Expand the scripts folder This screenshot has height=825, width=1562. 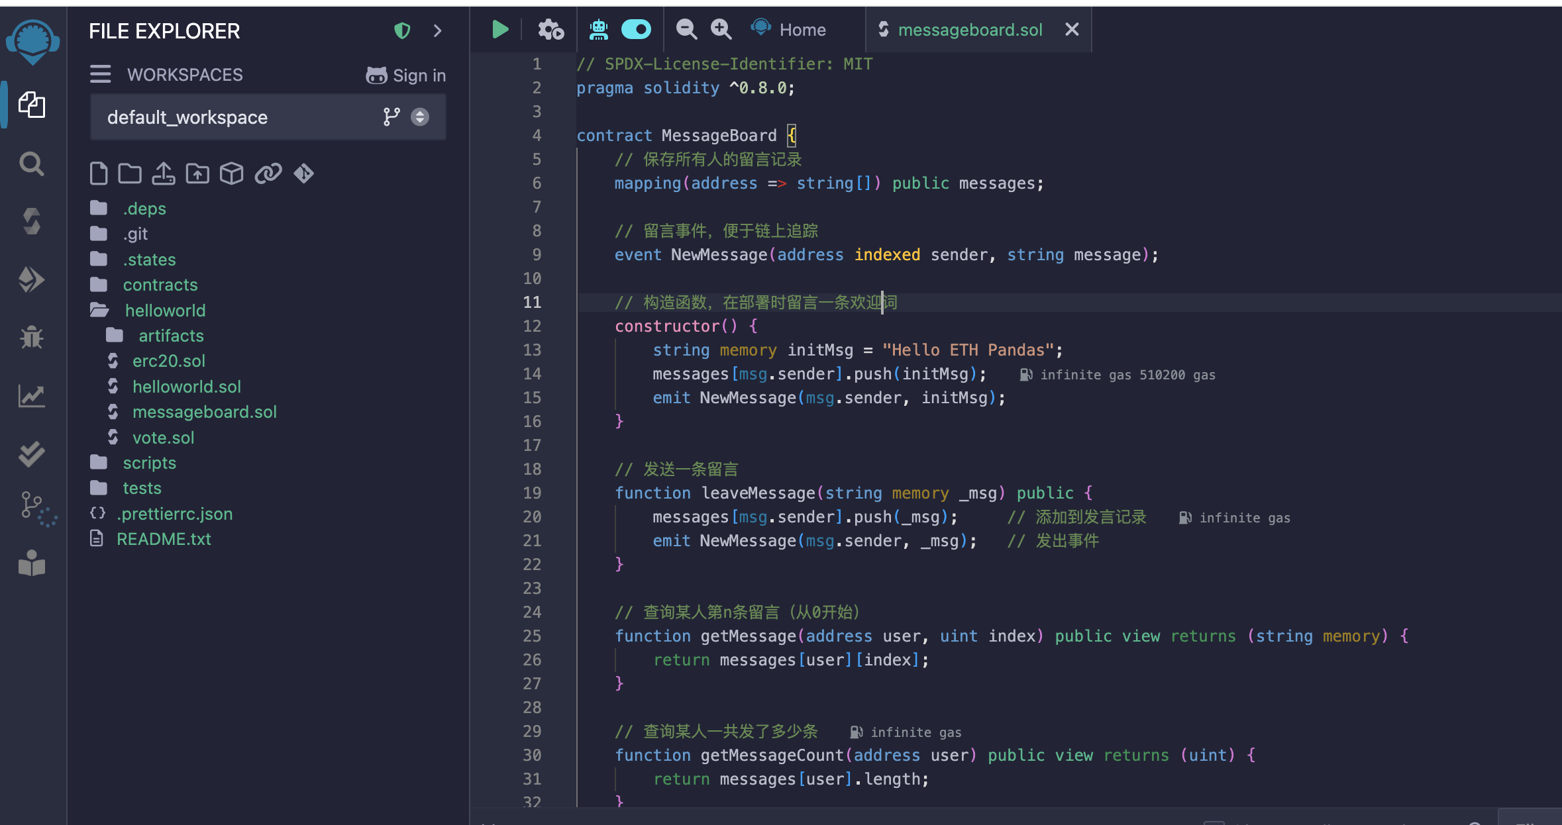150,463
